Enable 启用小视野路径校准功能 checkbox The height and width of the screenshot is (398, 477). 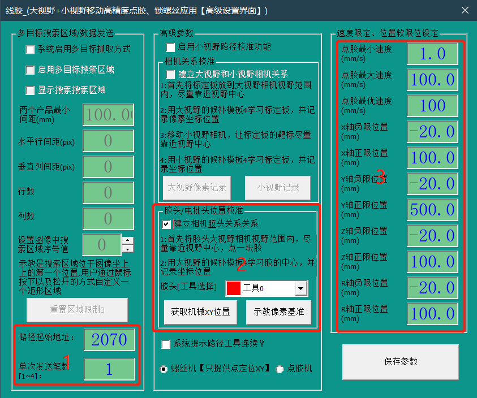170,47
